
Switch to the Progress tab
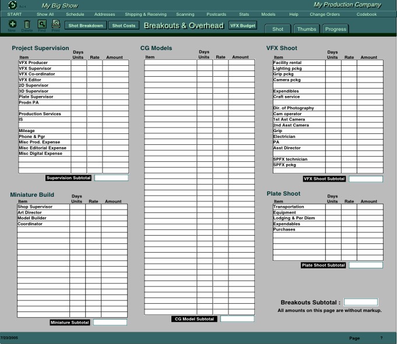[x=336, y=29]
